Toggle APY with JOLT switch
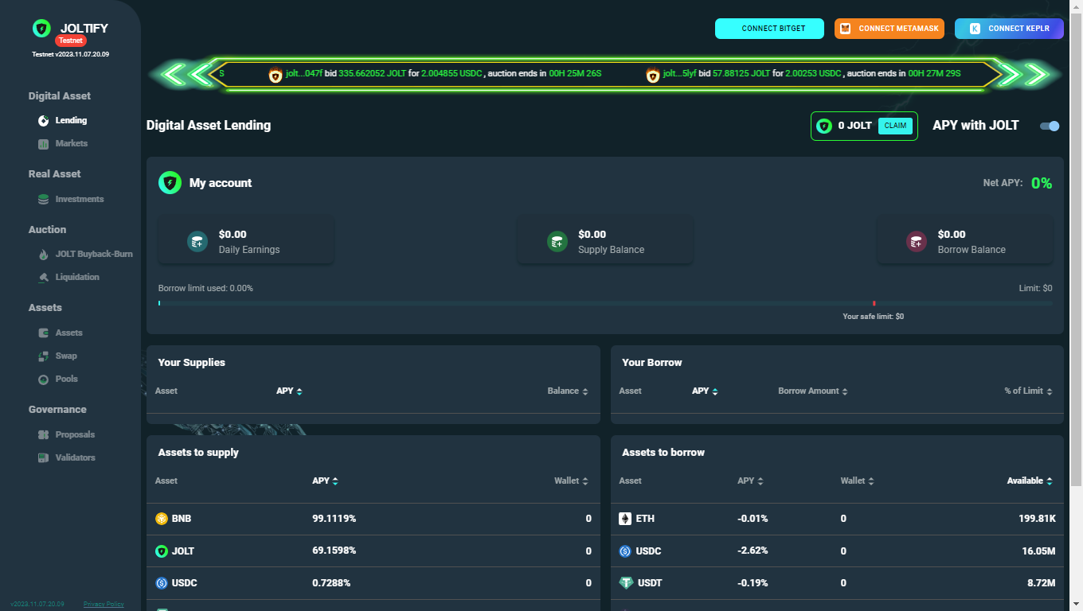1083x611 pixels. pyautogui.click(x=1050, y=126)
